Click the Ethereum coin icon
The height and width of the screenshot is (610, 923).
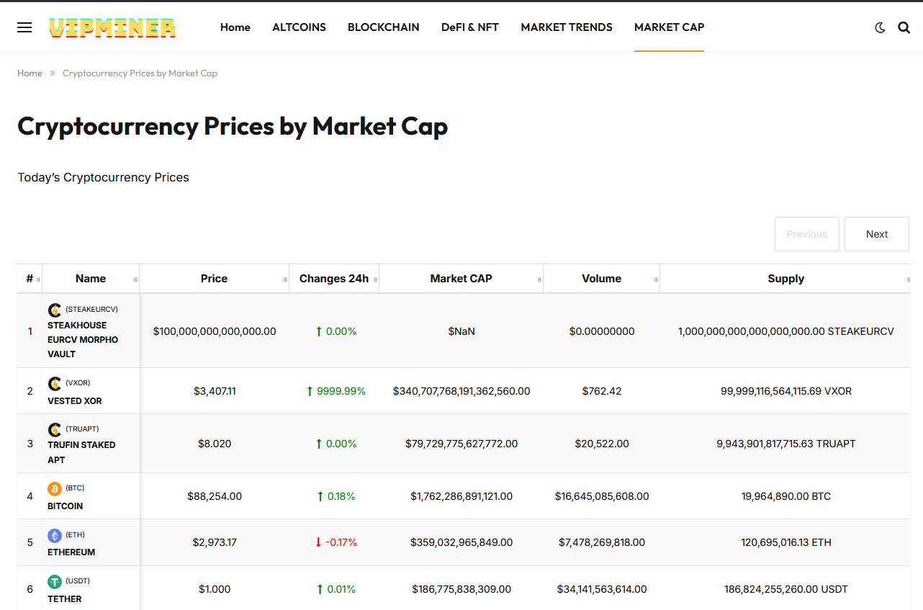pyautogui.click(x=55, y=536)
